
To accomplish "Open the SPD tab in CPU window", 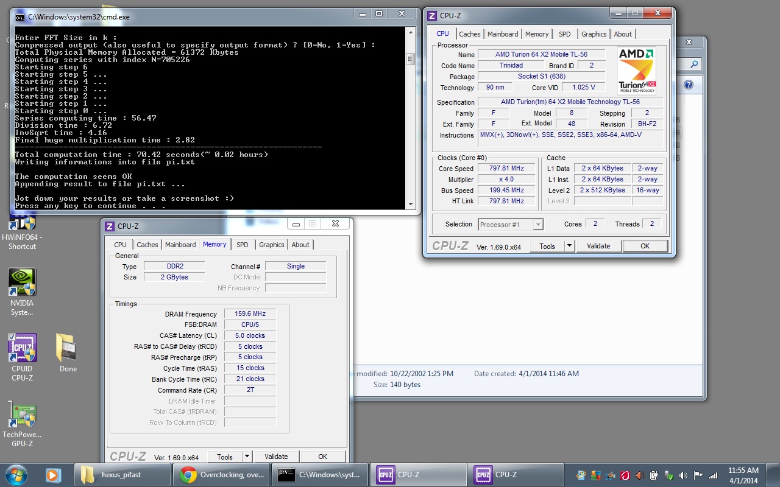I will click(x=565, y=34).
